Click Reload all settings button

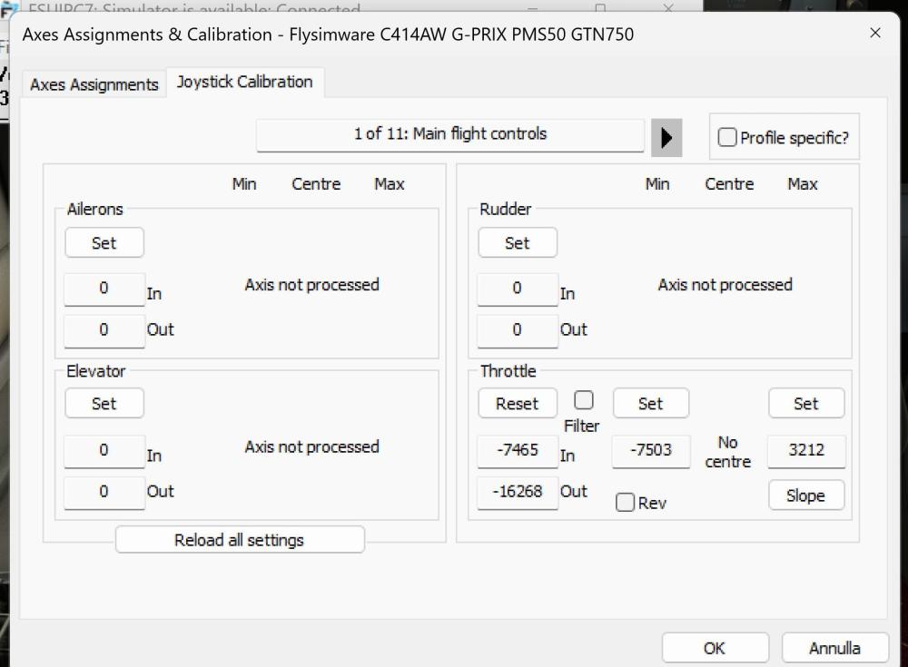click(x=240, y=540)
